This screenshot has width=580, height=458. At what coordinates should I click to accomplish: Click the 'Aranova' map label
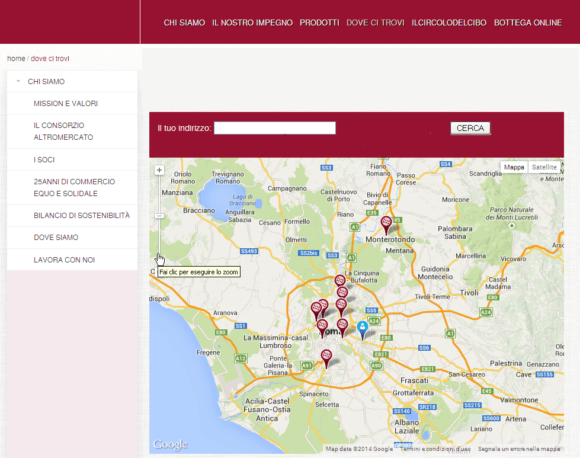225,313
